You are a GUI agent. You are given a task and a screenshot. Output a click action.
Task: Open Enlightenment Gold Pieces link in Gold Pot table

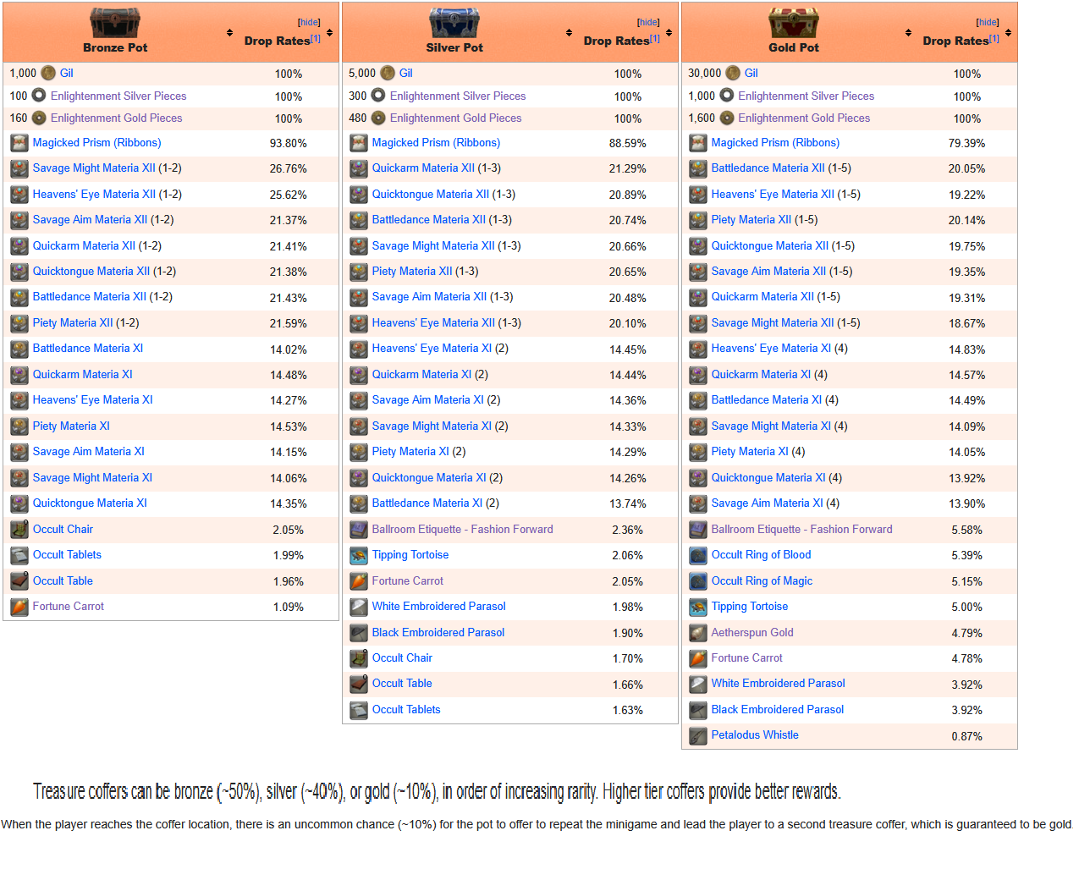[804, 118]
